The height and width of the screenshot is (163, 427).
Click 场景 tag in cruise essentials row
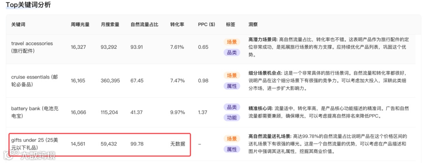232,76
